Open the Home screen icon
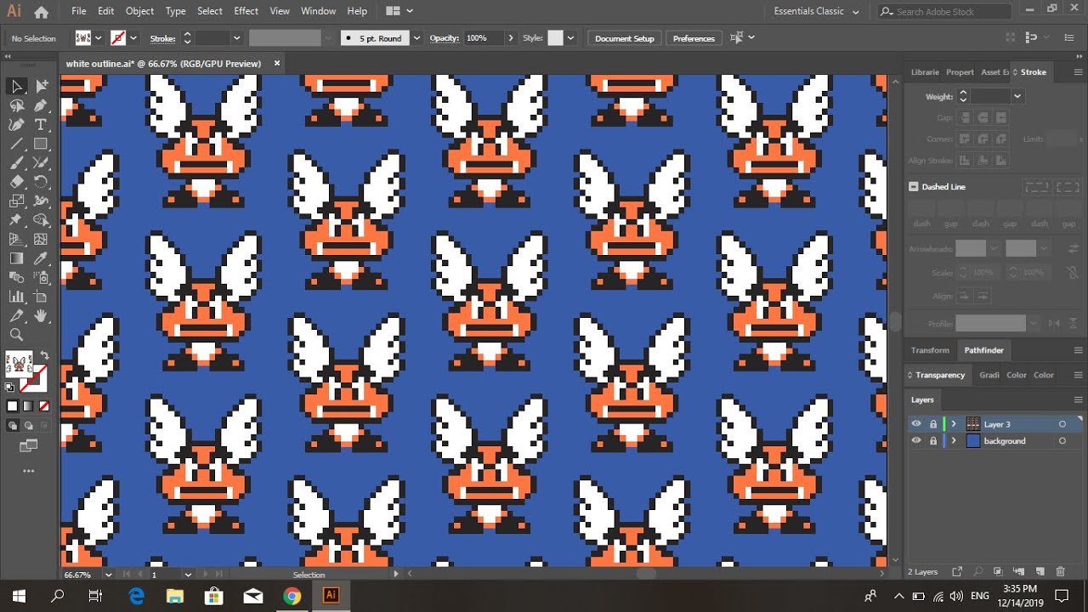This screenshot has width=1088, height=612. pyautogui.click(x=41, y=12)
